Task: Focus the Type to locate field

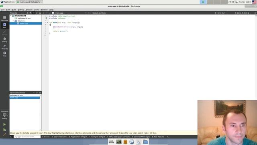Action: 27,137
